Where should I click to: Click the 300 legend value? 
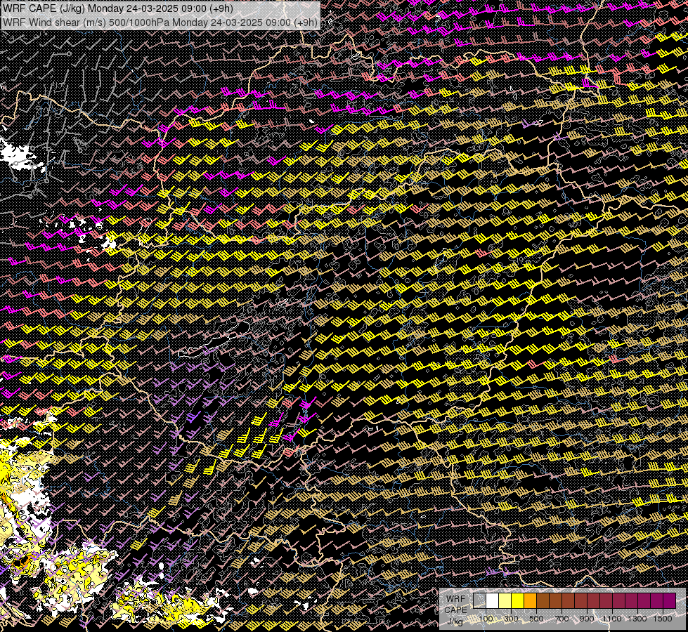click(511, 619)
